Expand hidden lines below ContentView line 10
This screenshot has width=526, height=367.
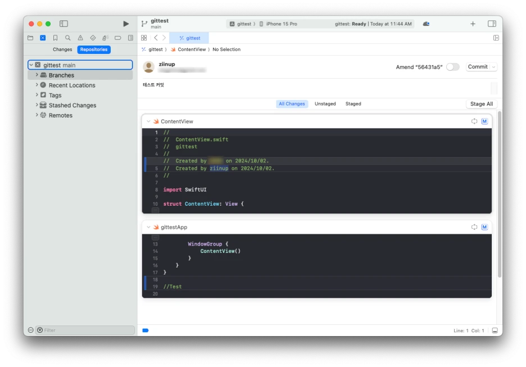(x=155, y=210)
